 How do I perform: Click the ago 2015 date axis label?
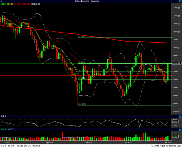tap(49, 143)
